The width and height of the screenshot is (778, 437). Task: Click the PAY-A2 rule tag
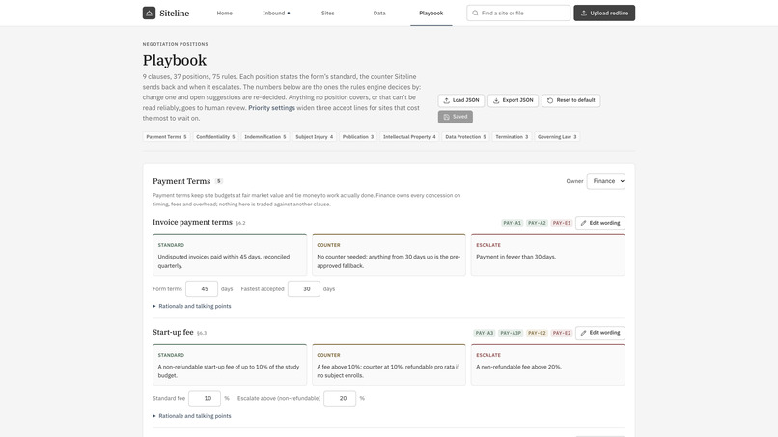(x=537, y=223)
